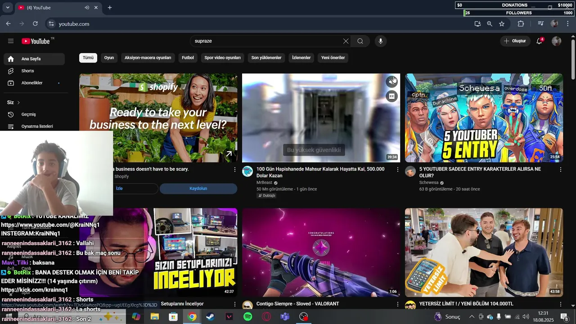Expand the Chrome tab search dropdown
Image resolution: width=576 pixels, height=324 pixels.
(x=8, y=8)
